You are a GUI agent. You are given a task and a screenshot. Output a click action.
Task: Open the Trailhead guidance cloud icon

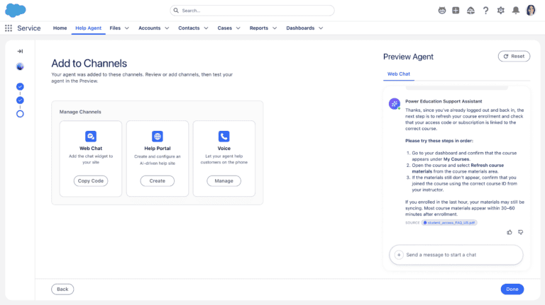click(470, 11)
